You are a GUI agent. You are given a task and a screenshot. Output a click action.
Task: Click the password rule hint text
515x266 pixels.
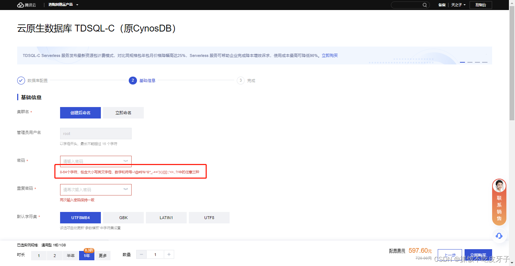click(129, 172)
